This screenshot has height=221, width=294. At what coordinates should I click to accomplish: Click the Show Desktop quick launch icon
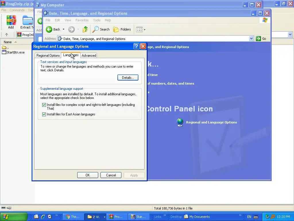[36, 217]
